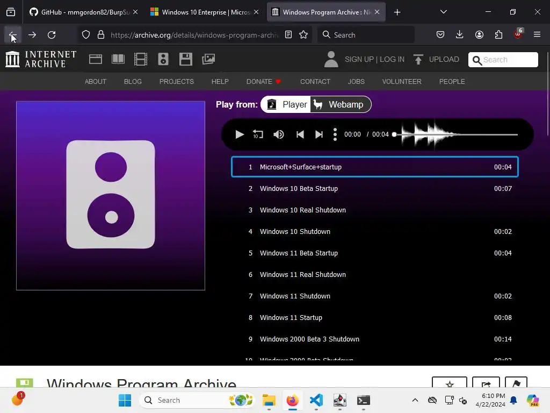Select track Windows 10 Shutdown
Image resolution: width=550 pixels, height=413 pixels.
coord(374,231)
